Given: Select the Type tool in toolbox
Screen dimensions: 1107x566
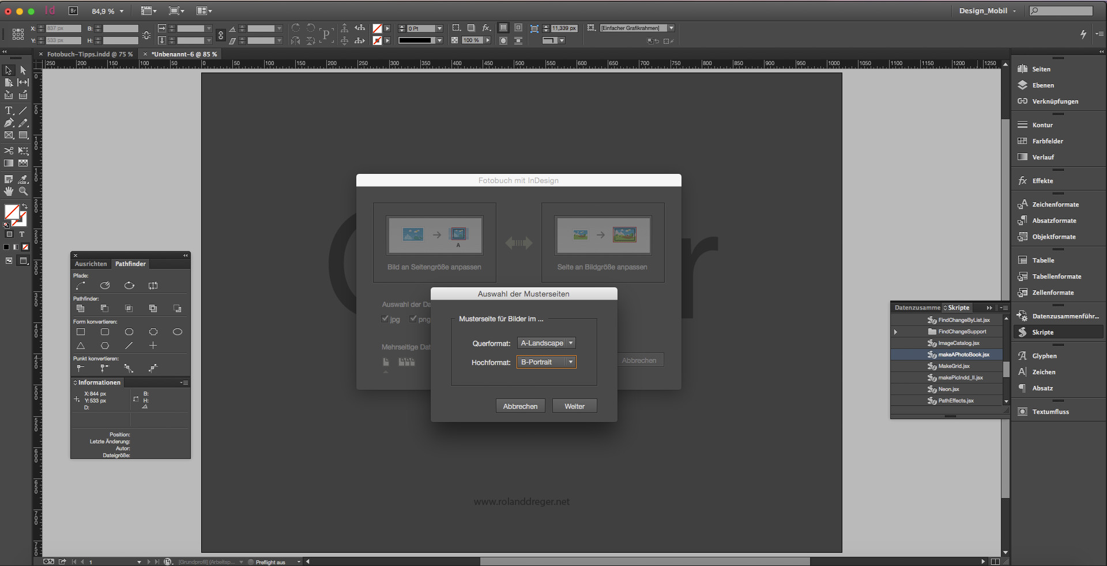Looking at the screenshot, I should coord(9,111).
